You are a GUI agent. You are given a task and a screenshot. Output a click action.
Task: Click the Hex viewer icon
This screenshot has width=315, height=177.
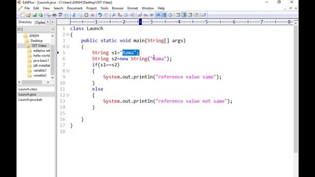(x=146, y=15)
